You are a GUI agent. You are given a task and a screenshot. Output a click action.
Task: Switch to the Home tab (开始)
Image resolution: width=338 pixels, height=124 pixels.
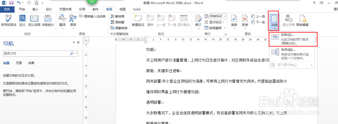tap(22, 9)
